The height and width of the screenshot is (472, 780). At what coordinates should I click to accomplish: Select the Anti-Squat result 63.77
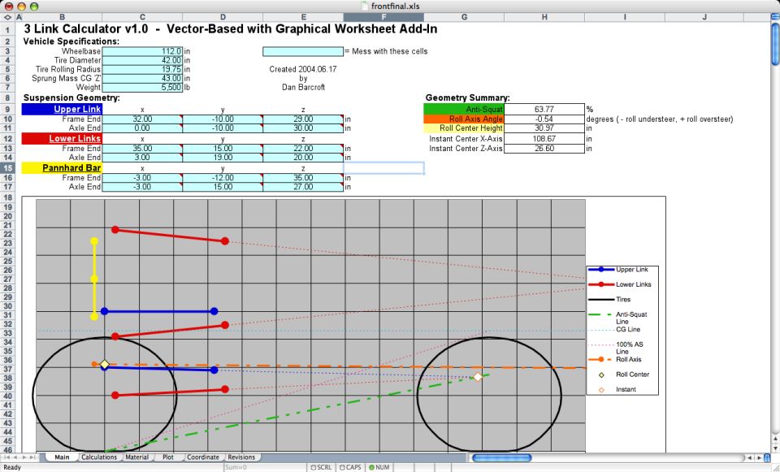click(544, 109)
